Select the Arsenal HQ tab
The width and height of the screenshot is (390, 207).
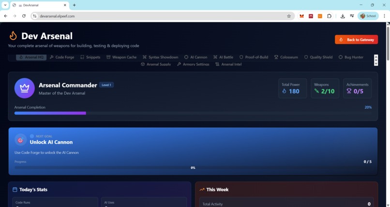31,57
